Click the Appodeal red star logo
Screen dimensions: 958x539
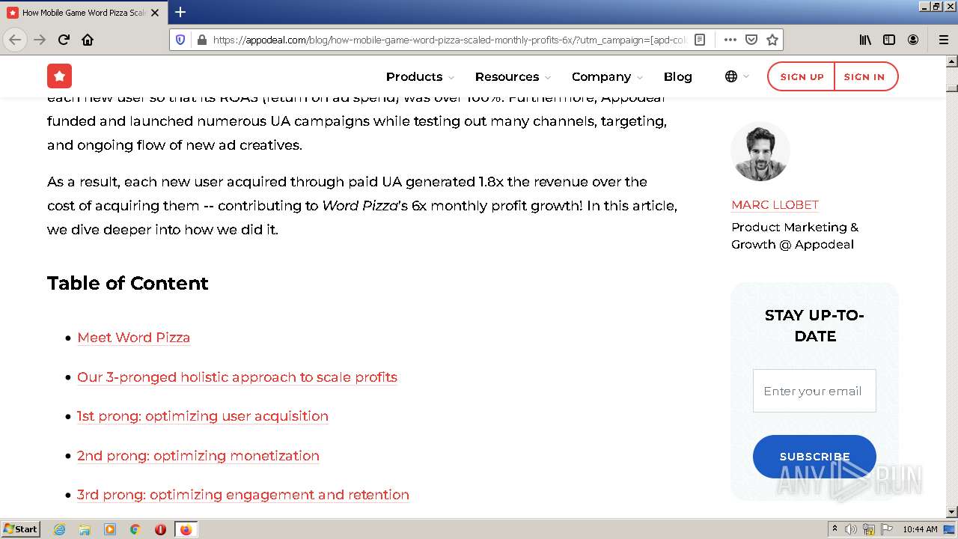[59, 76]
